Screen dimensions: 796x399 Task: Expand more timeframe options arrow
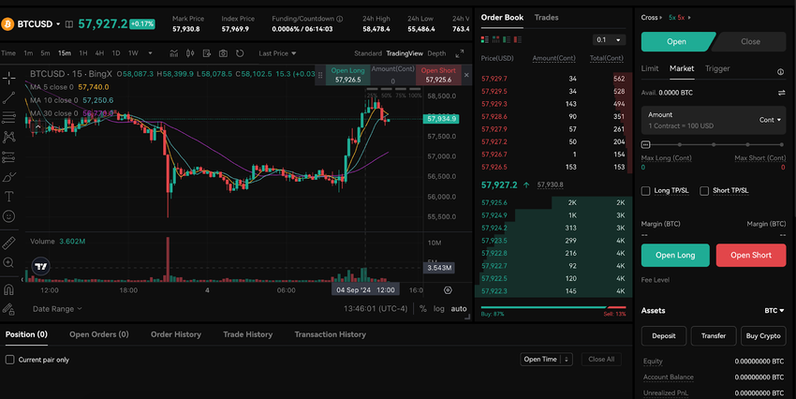point(150,53)
